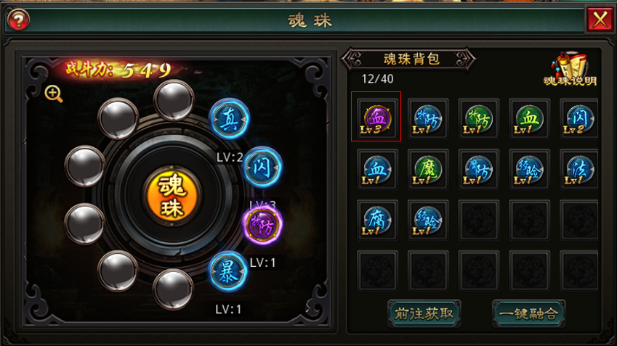Viewport: 617px width, 346px height.
Task: Click the first empty backpack slot in row three
Action: click(x=478, y=220)
